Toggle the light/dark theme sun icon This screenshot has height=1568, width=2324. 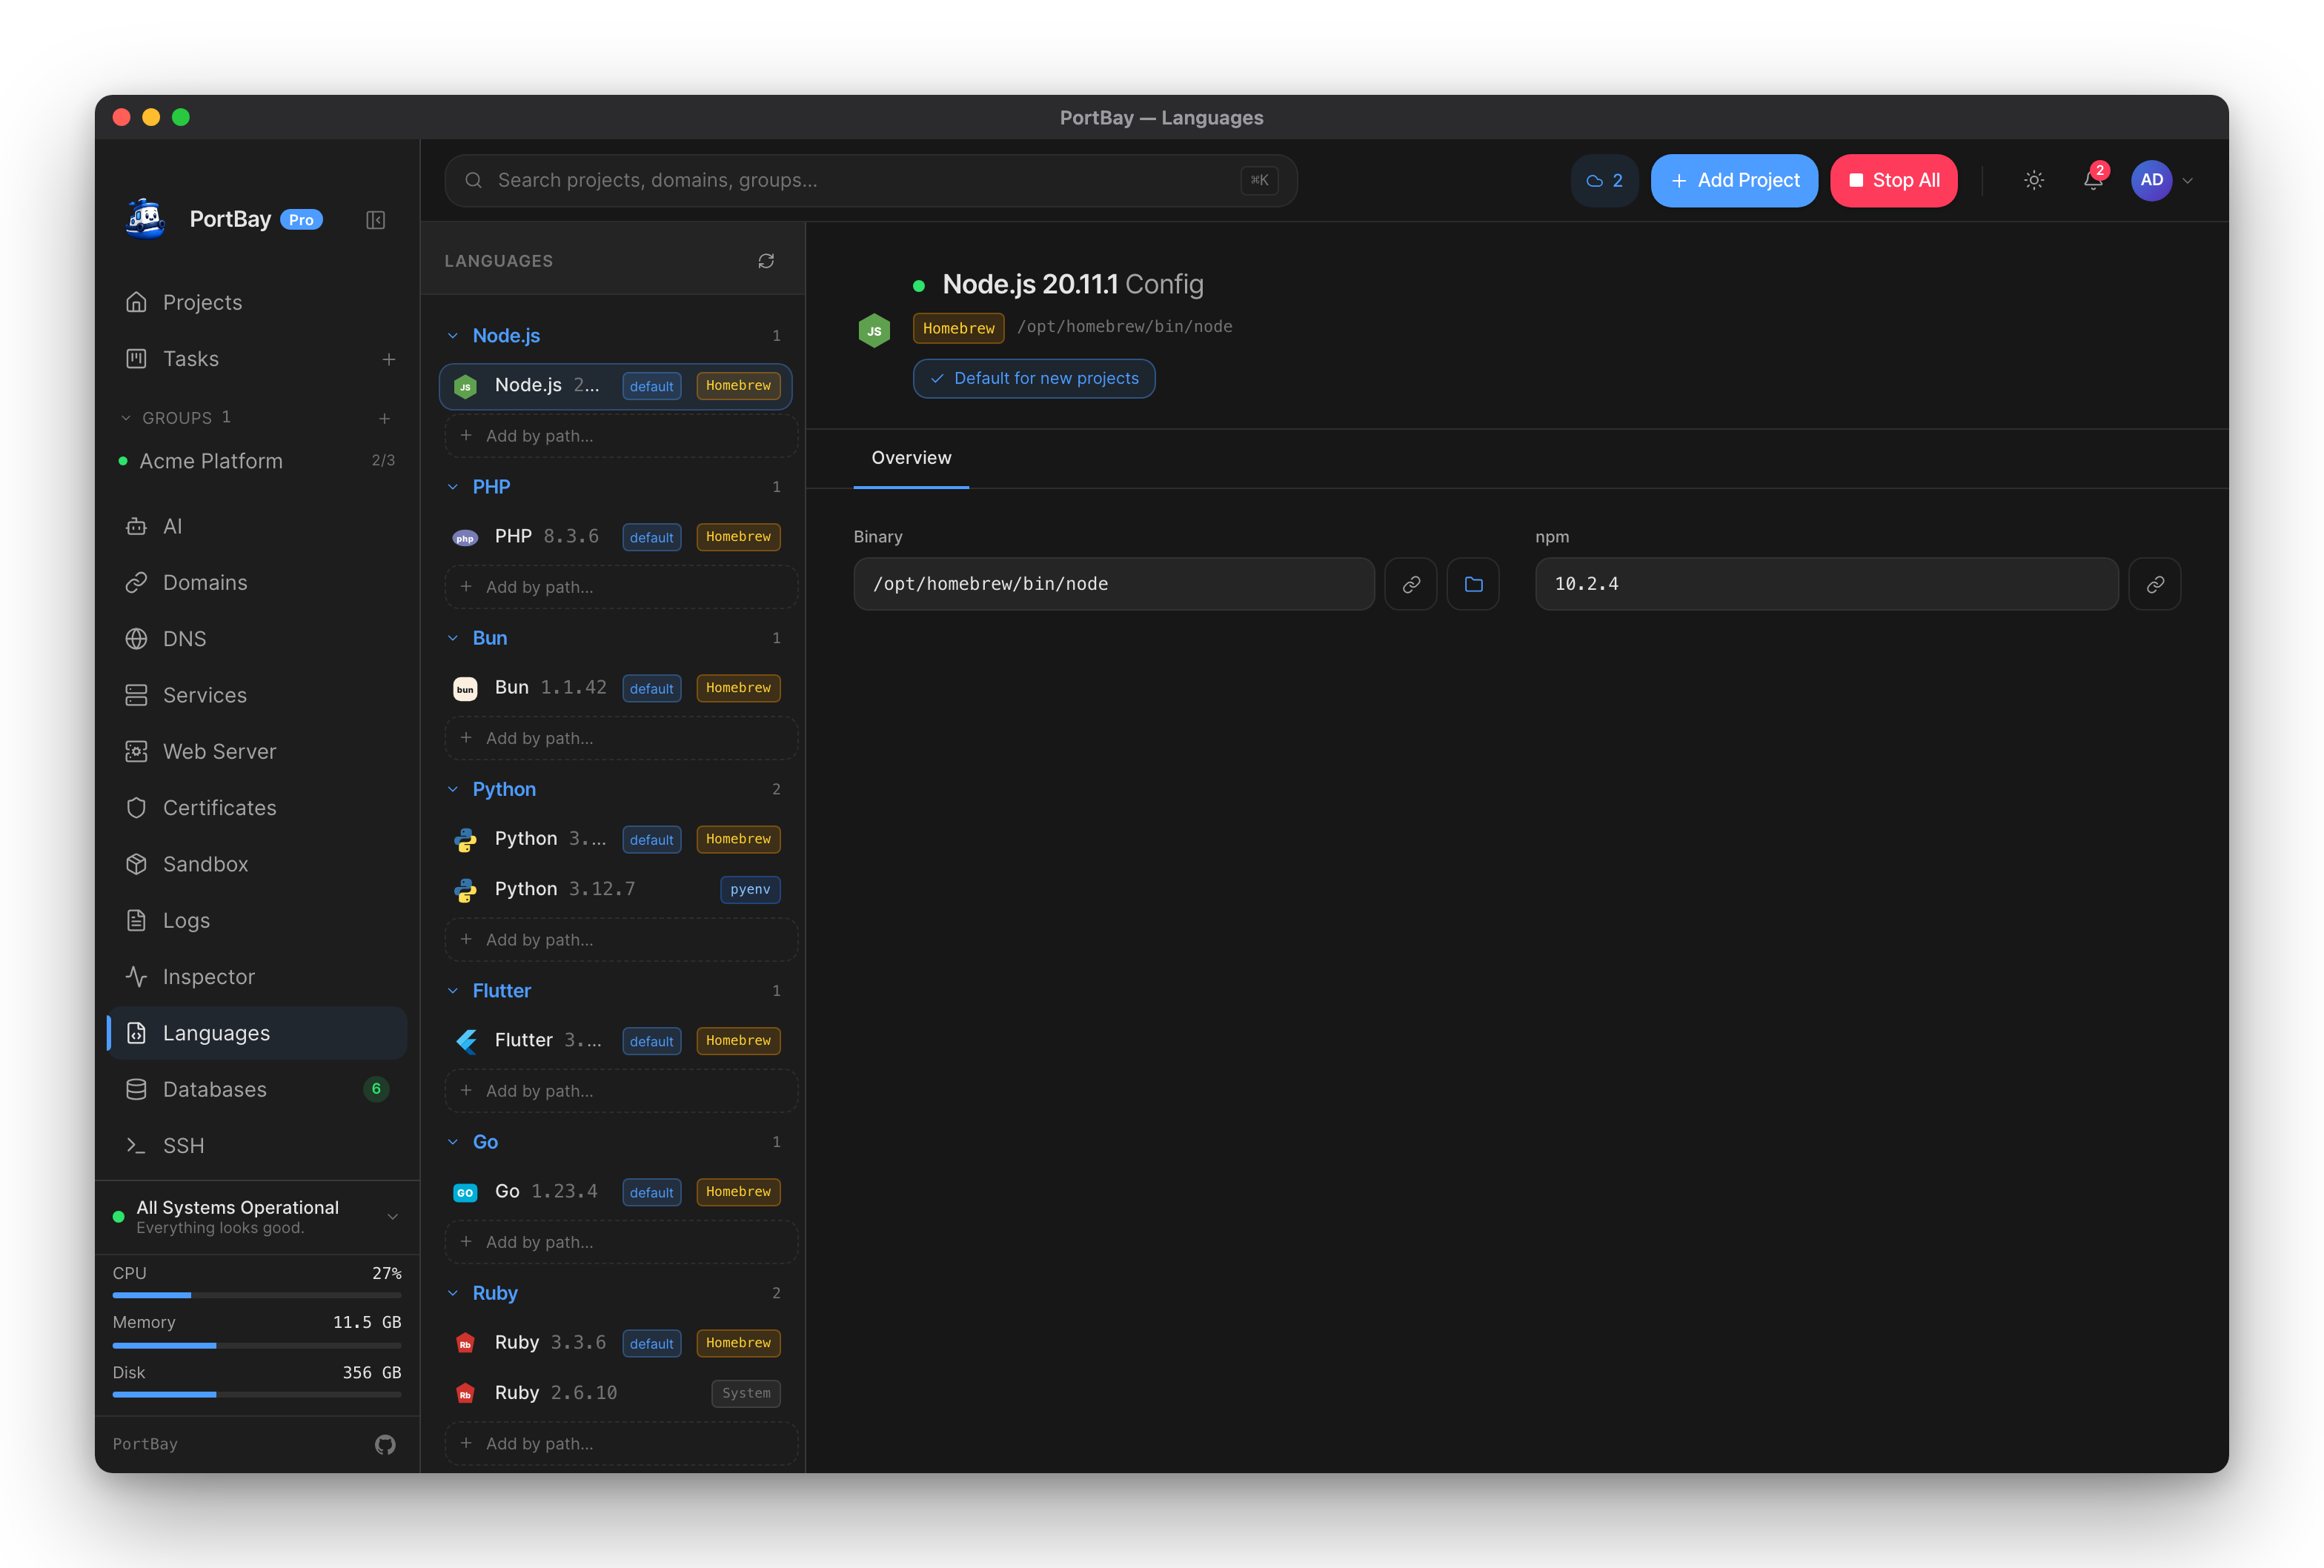click(2034, 180)
